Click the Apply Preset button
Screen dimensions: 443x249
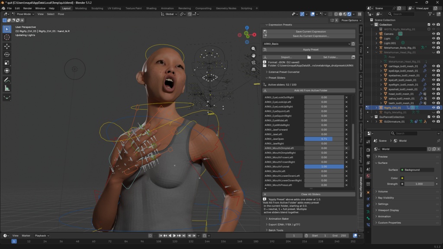(x=309, y=50)
